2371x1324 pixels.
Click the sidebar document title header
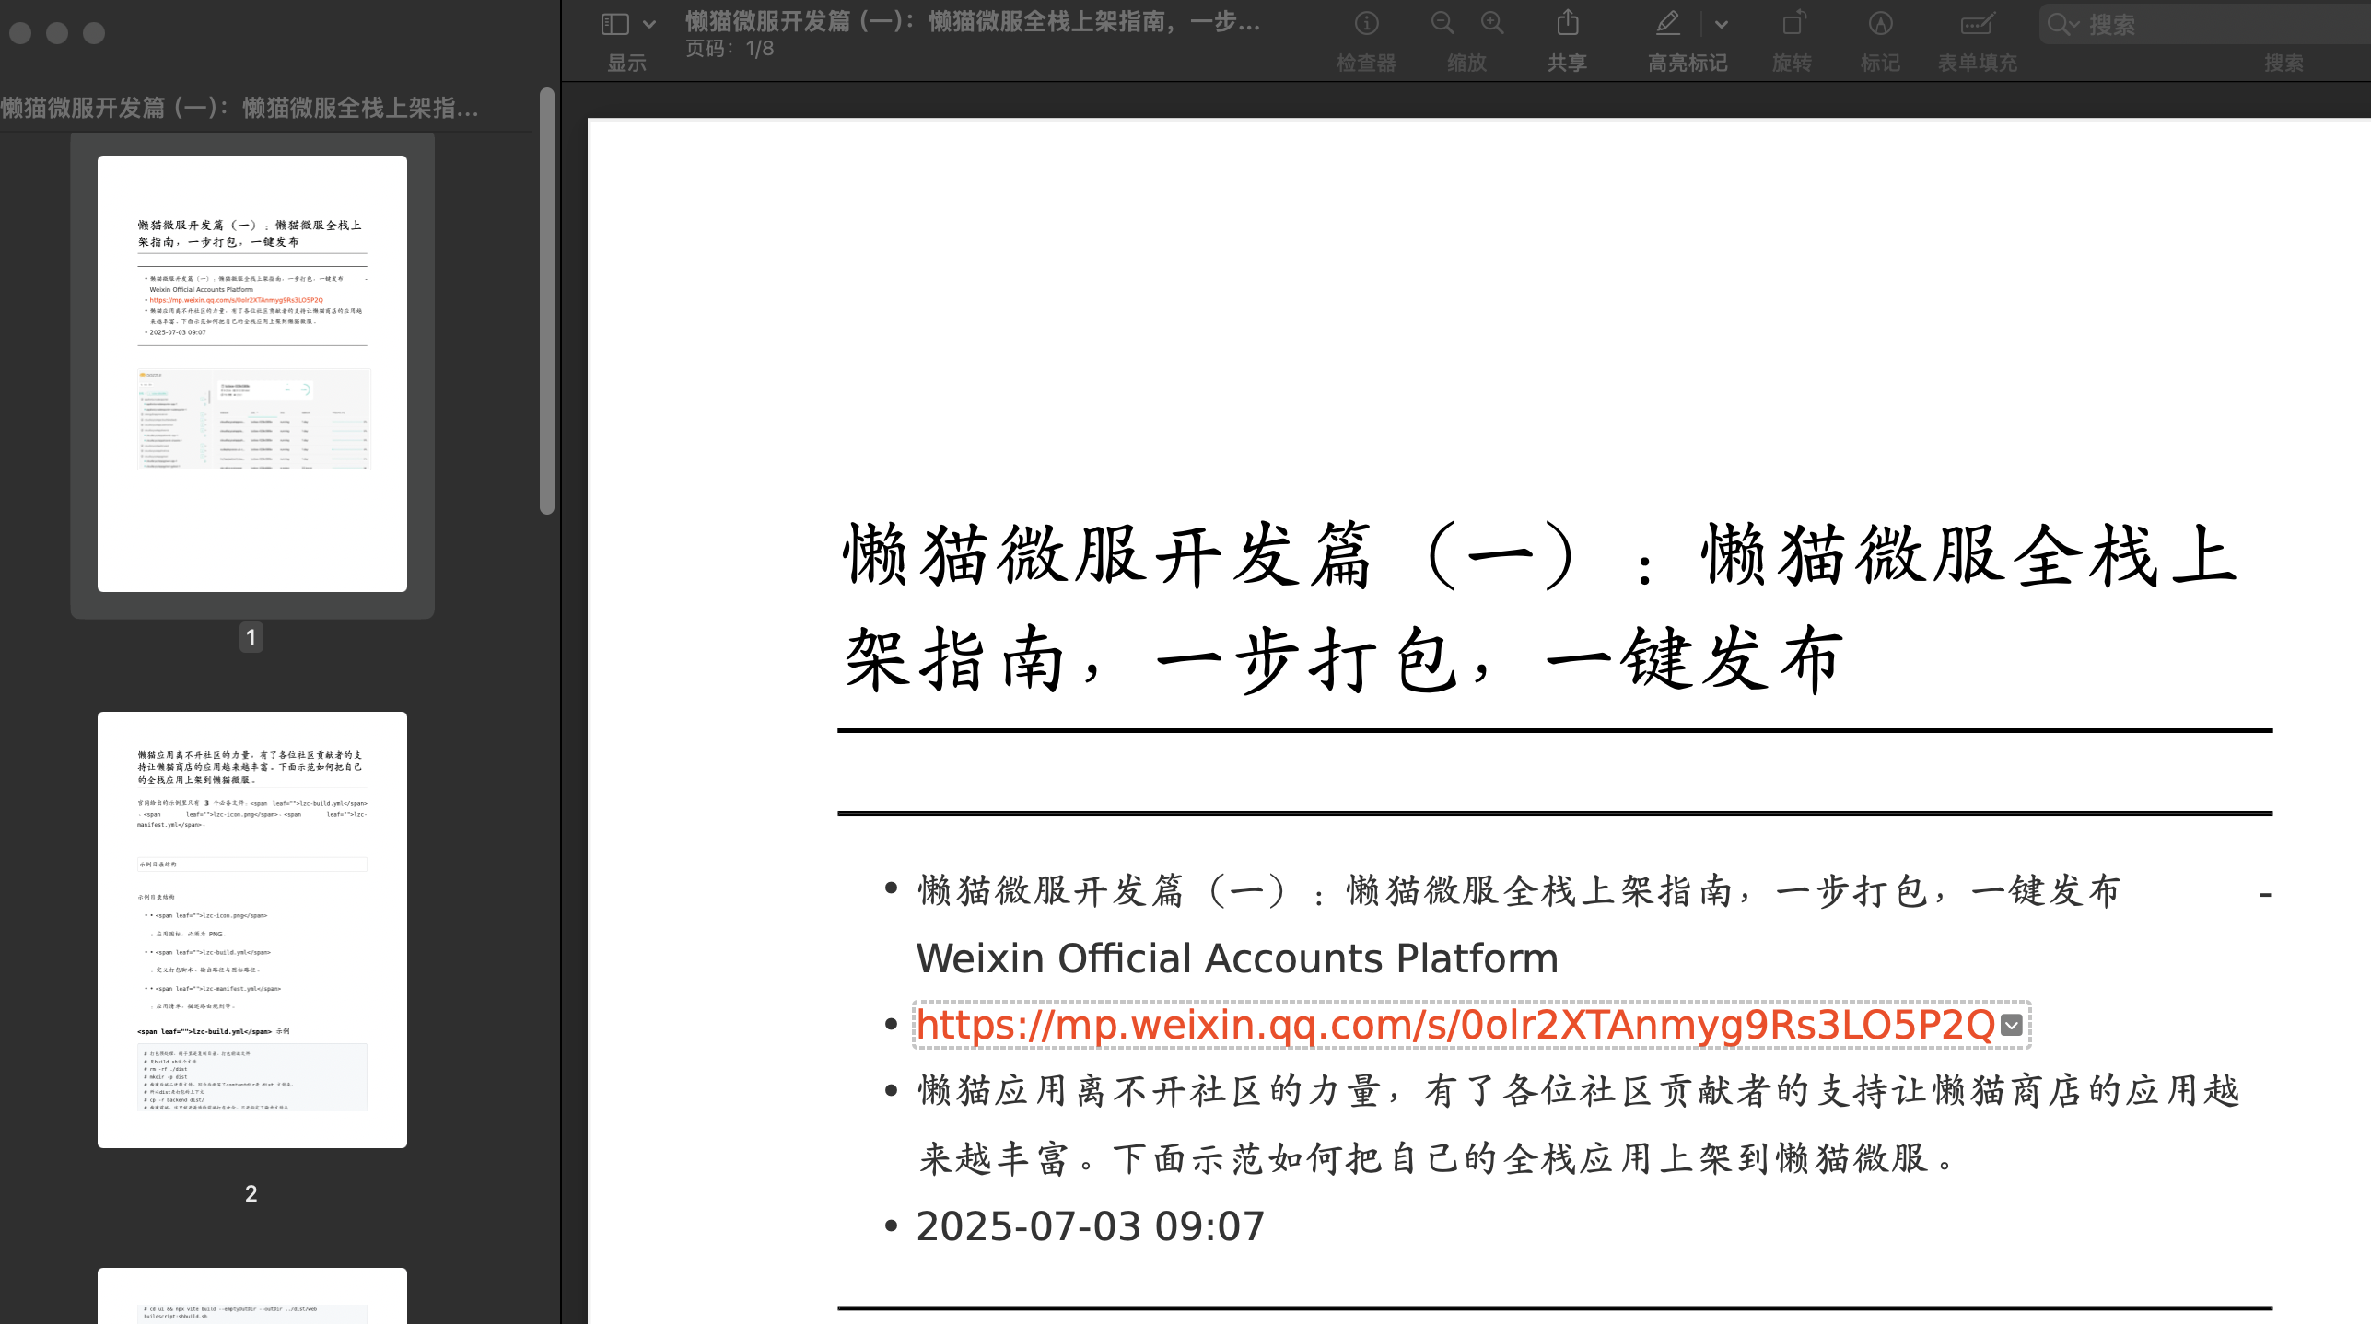coord(239,109)
